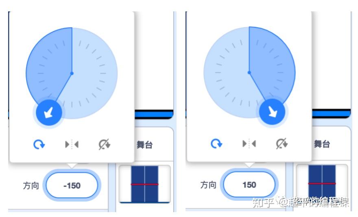Select do-not-rotate icon in left popup
The height and width of the screenshot is (217, 358).
104,144
